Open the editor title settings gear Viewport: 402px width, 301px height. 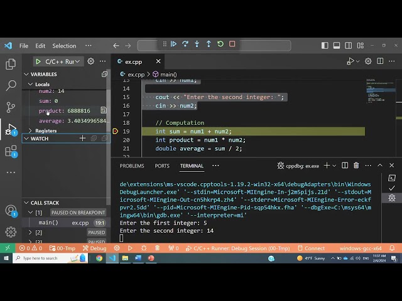(x=368, y=61)
